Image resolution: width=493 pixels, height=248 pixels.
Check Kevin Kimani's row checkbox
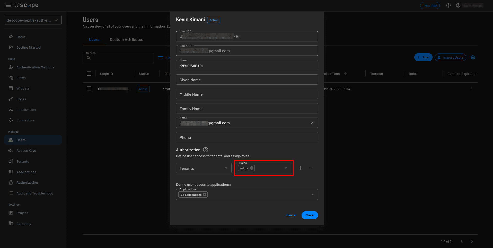89,88
